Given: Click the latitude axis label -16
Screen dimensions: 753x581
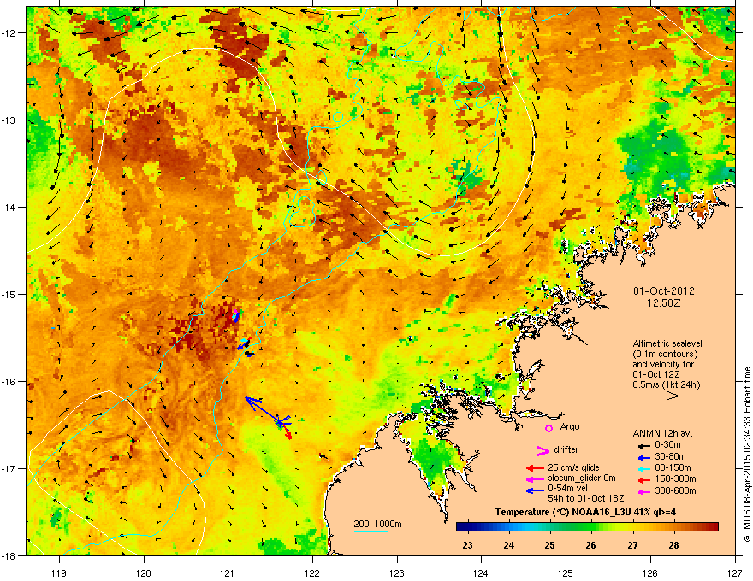Looking at the screenshot, I should (x=9, y=382).
